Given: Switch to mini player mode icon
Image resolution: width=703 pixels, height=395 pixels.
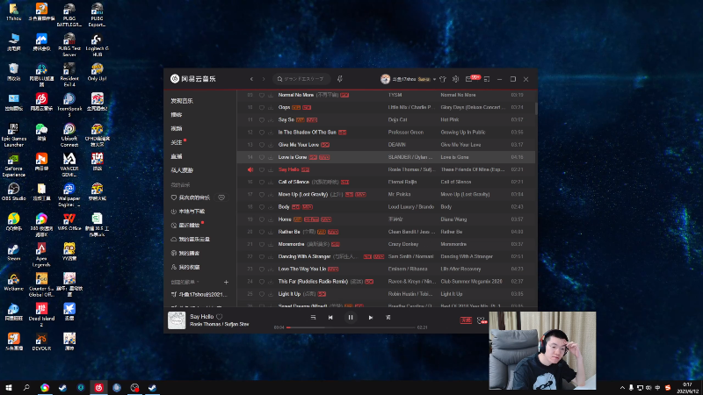Looking at the screenshot, I should pyautogui.click(x=487, y=79).
